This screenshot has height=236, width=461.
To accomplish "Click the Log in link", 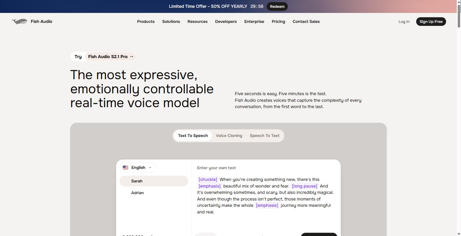I will point(404,21).
